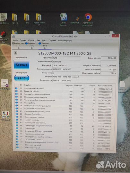Click the Интерфейс field UASP (Serial ATA)
Image resolution: width=130 pixels, height=173 pixels.
click(66, 65)
